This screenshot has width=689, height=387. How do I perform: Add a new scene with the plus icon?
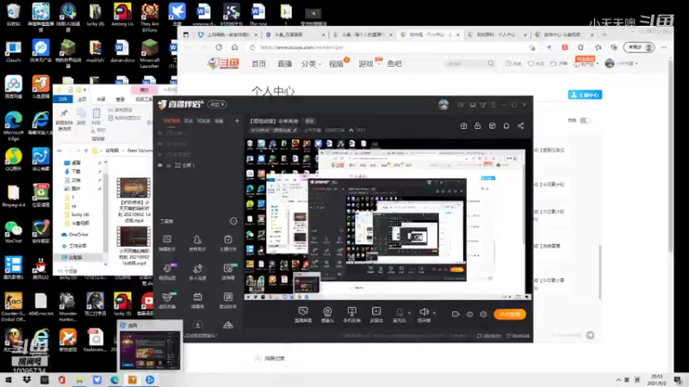coord(237,120)
